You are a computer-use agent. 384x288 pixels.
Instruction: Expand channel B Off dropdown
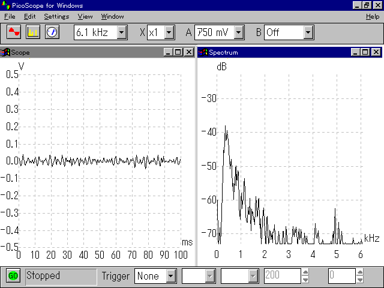point(308,32)
